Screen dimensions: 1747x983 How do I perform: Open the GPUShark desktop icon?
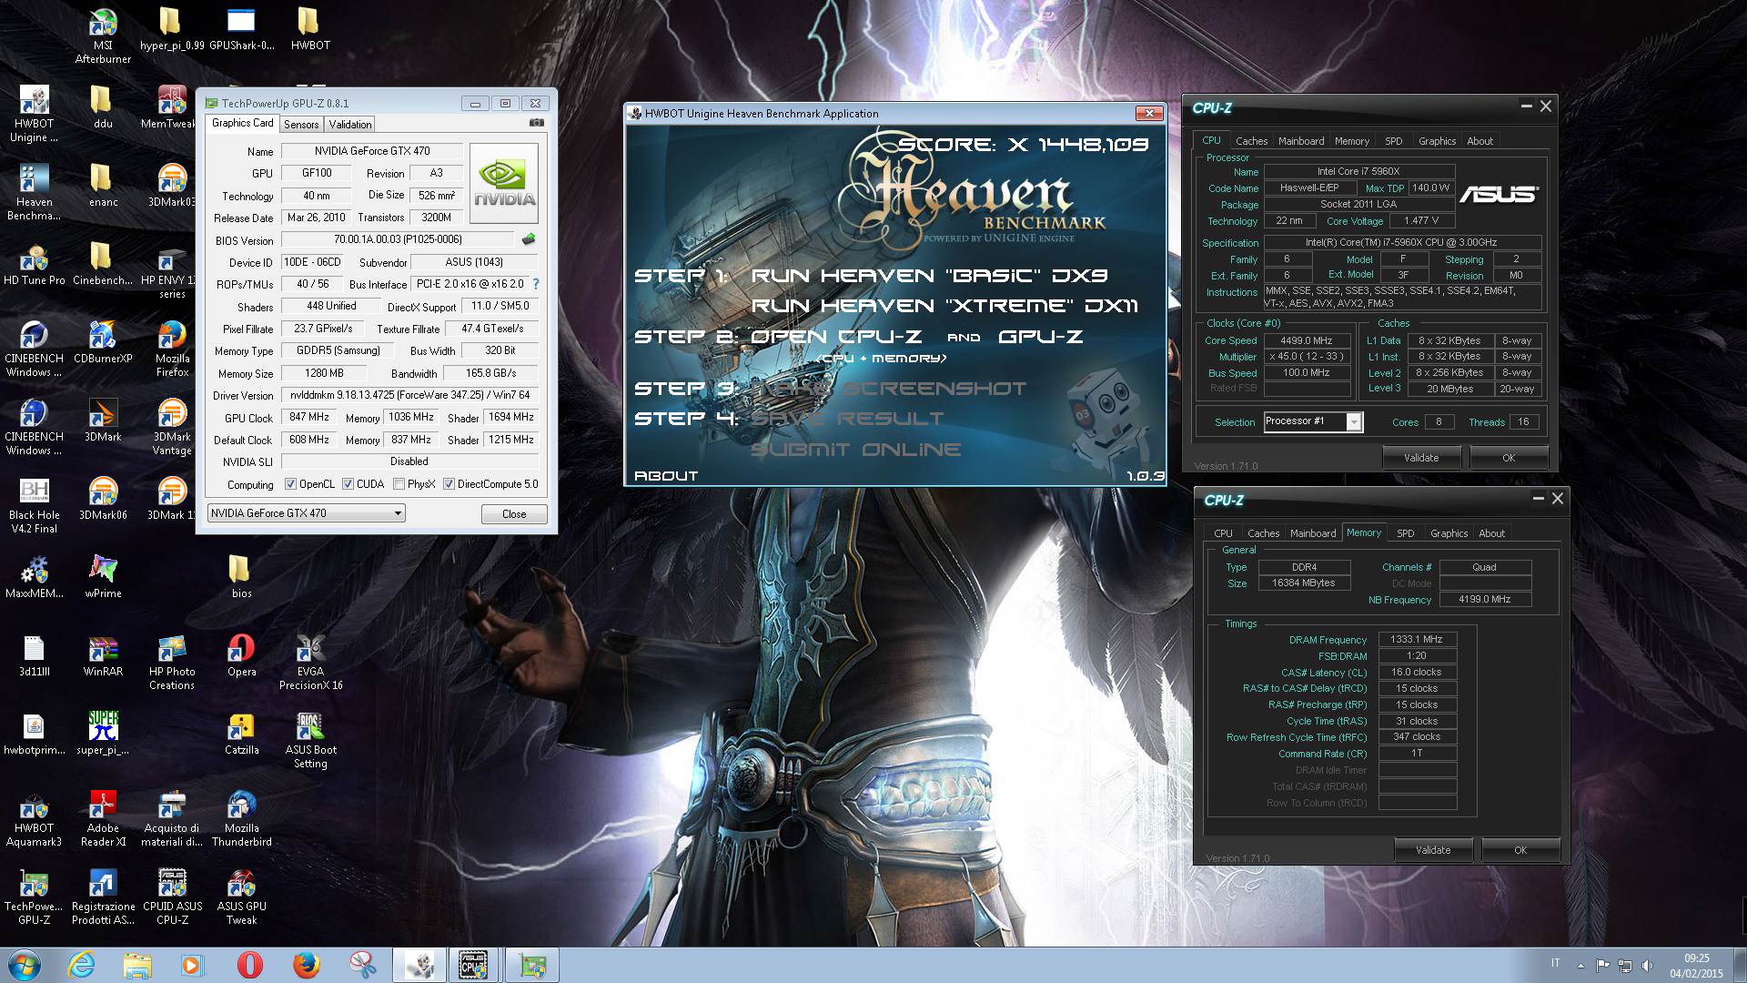(x=241, y=29)
